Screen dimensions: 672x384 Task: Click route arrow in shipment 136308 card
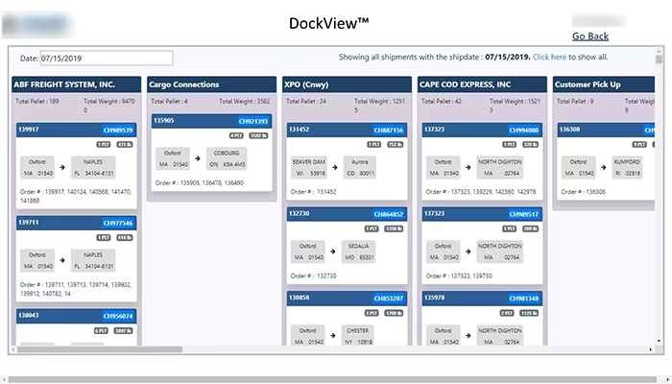[604, 168]
